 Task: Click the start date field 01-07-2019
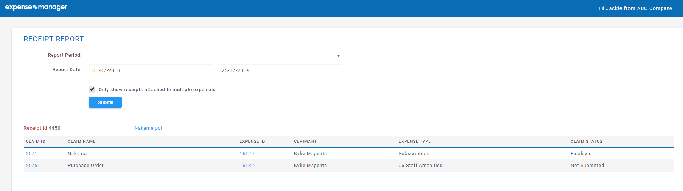coord(151,70)
